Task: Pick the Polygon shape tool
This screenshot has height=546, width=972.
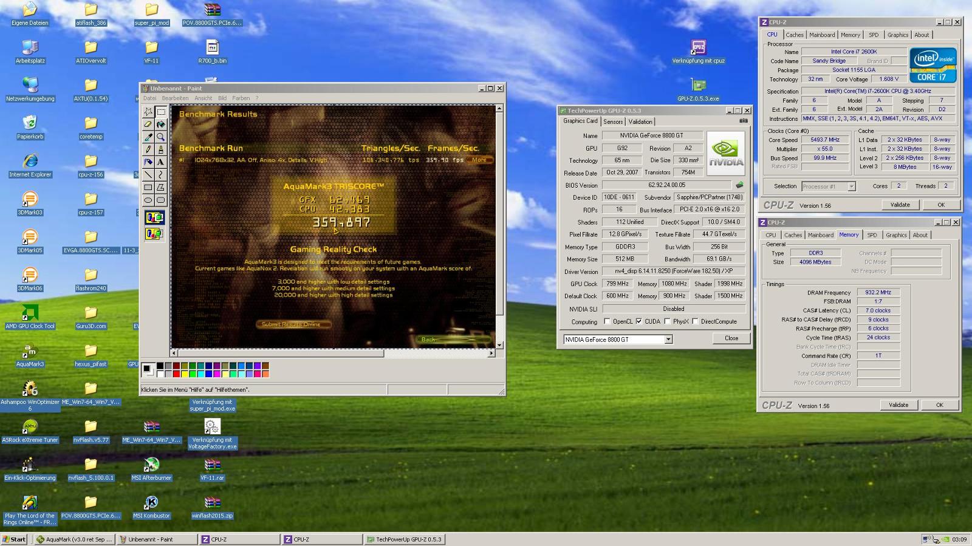Action: point(160,188)
